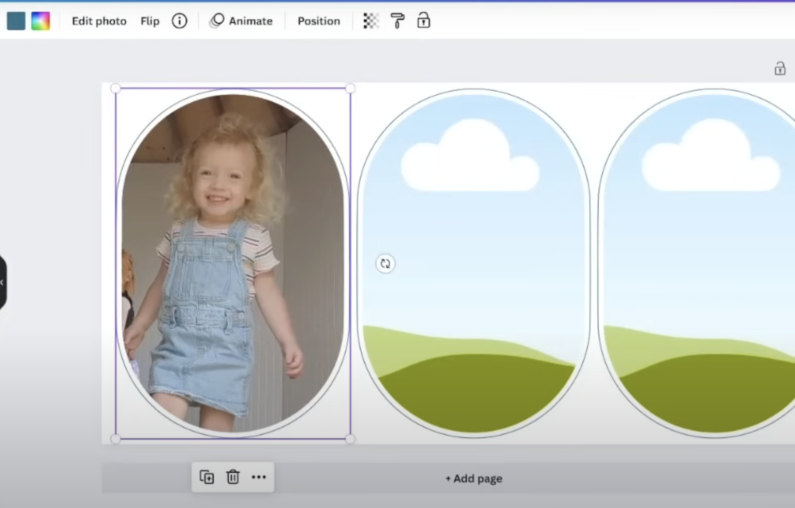Open Animate from the top toolbar

pos(241,21)
